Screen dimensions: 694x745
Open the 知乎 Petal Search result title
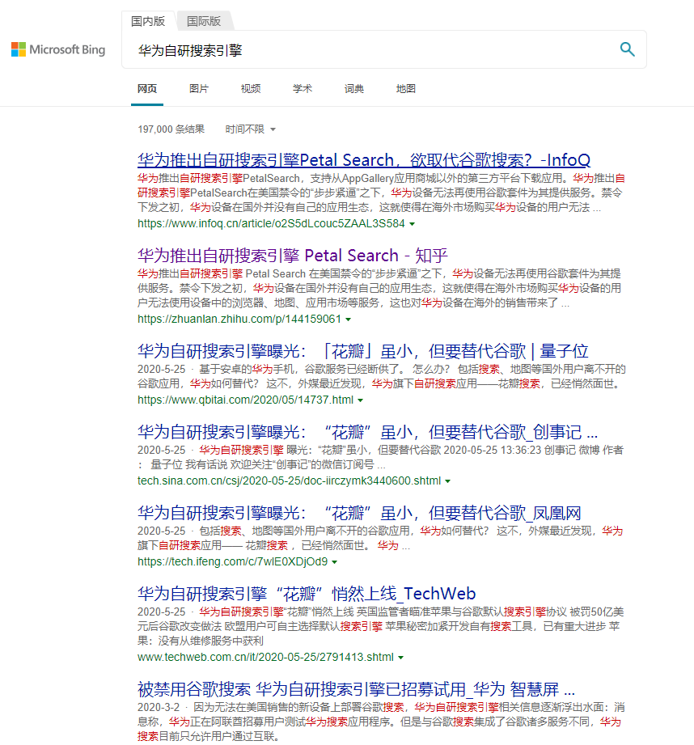coord(293,256)
